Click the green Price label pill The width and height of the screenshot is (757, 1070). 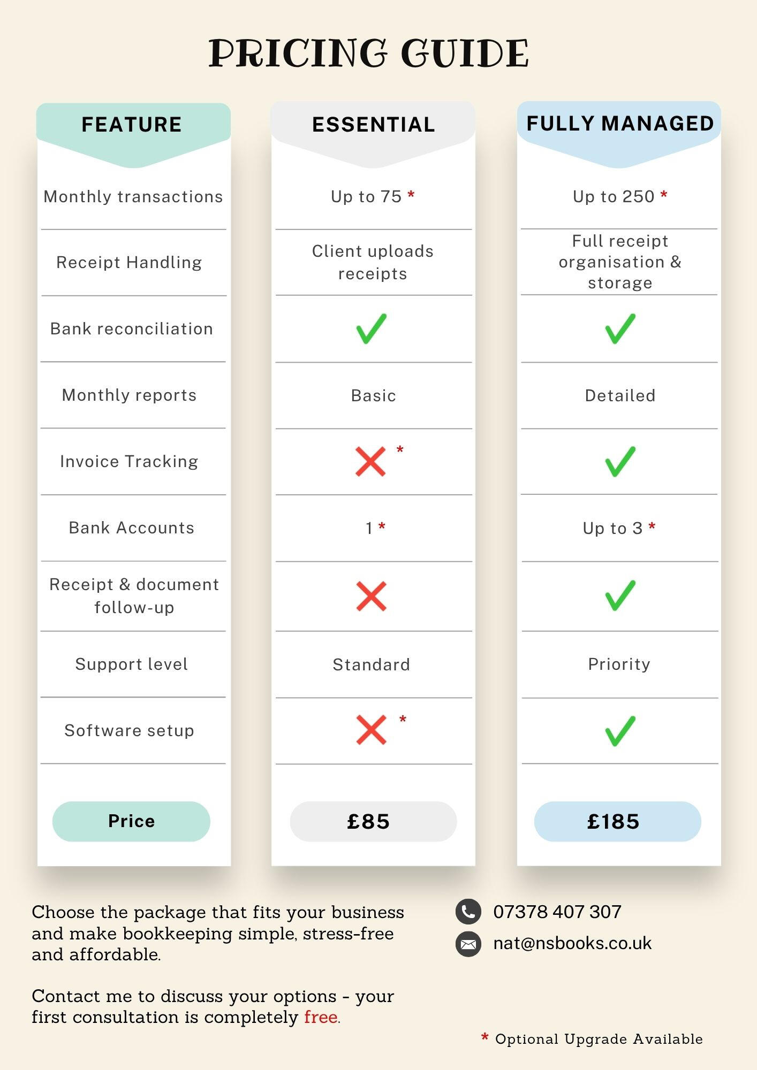click(131, 821)
